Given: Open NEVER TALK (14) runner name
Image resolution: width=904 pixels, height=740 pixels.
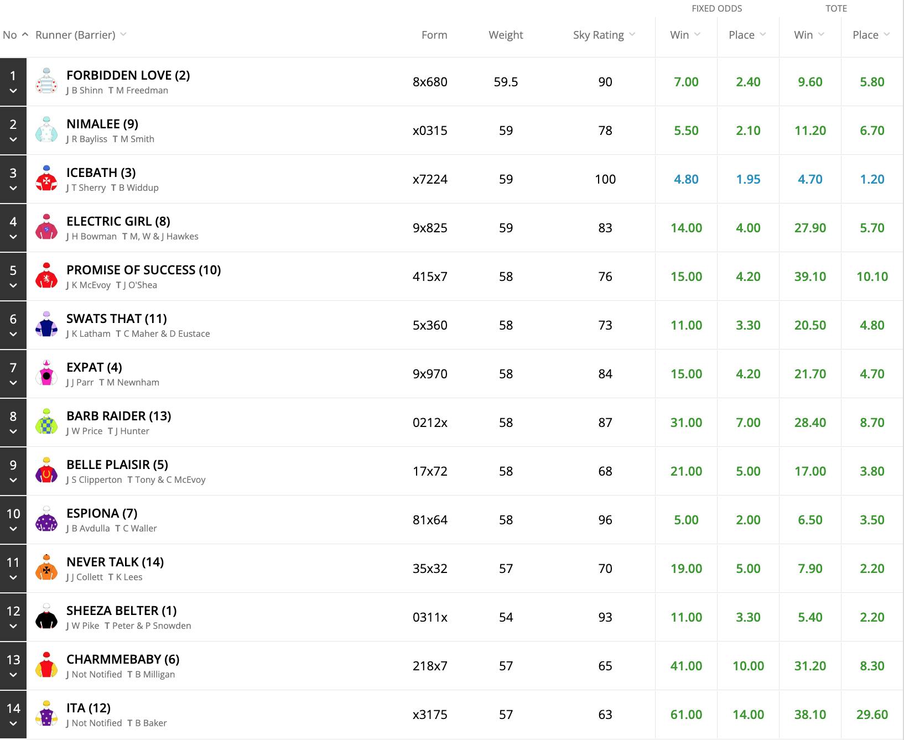Looking at the screenshot, I should 115,562.
